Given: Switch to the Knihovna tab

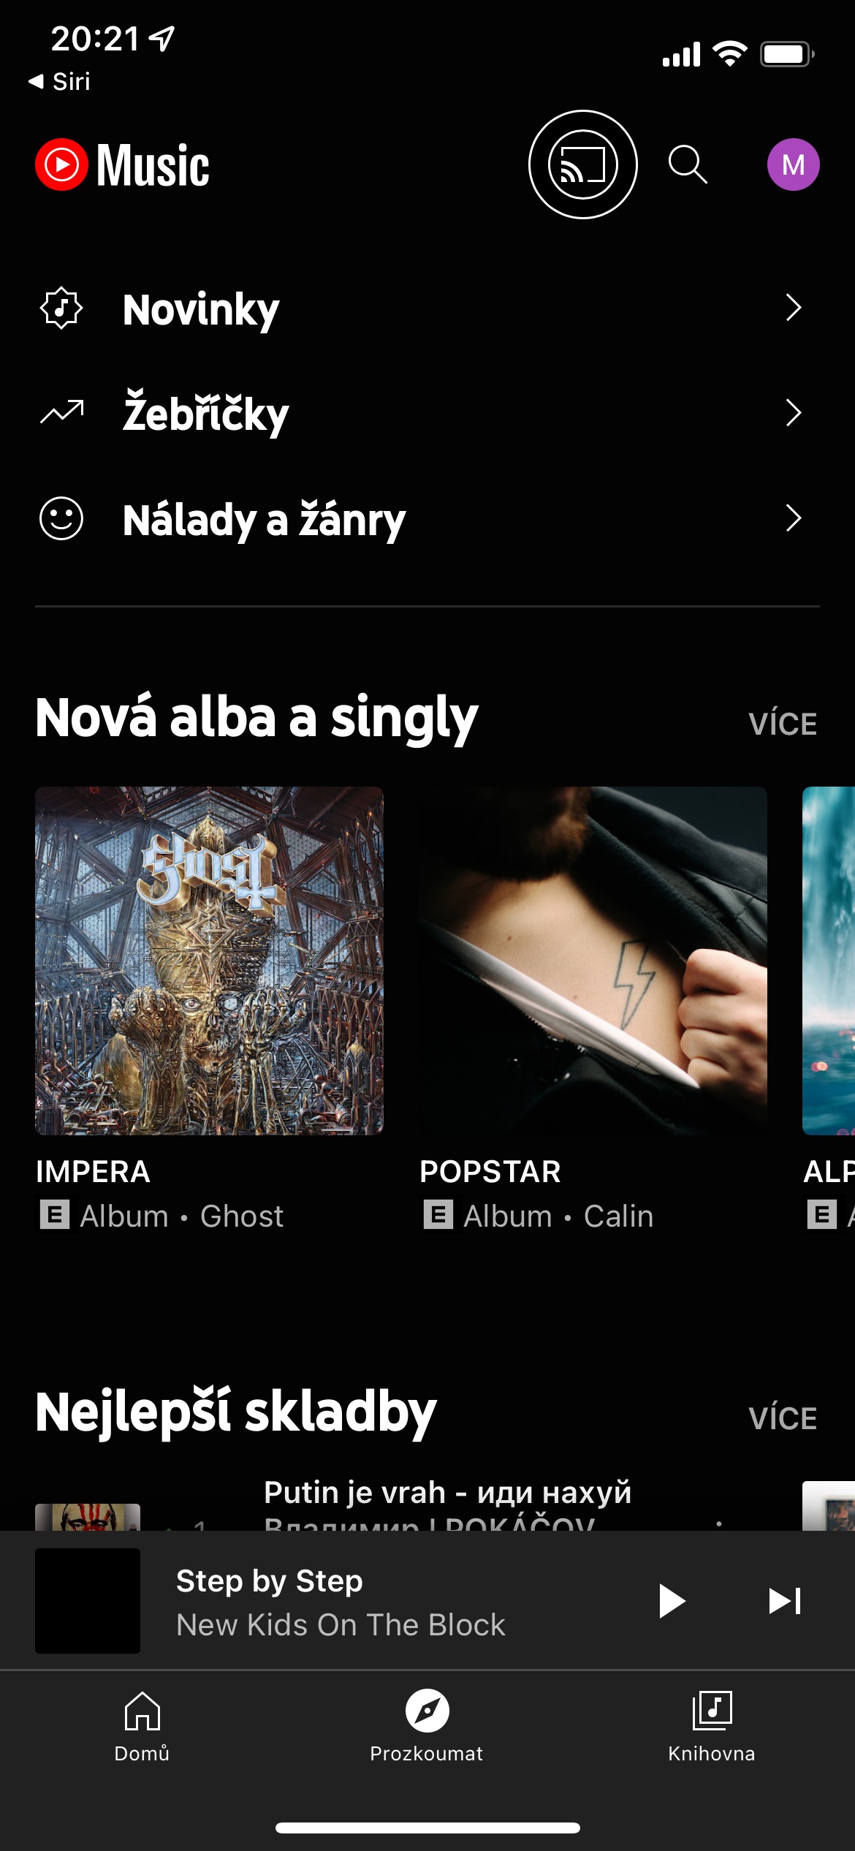Looking at the screenshot, I should pos(712,1727).
